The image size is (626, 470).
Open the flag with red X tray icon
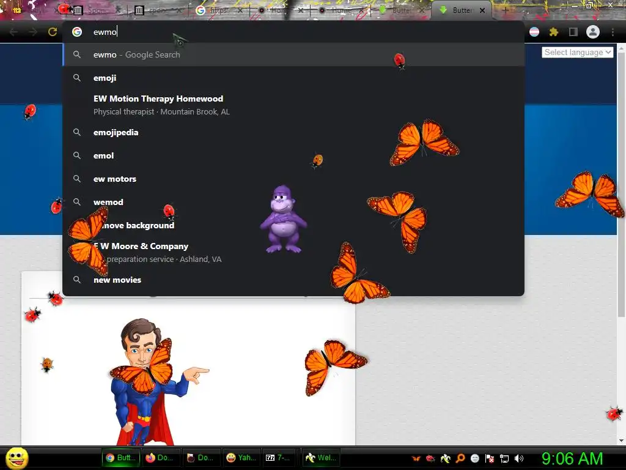click(x=490, y=458)
